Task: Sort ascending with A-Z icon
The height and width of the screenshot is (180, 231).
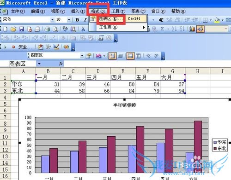Action: [174, 29]
